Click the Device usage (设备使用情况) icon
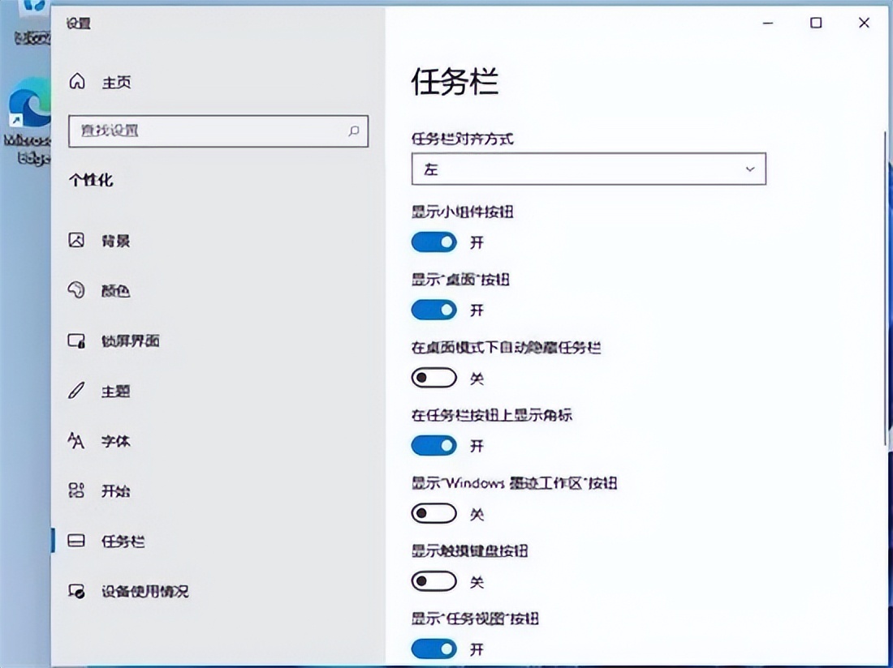893x668 pixels. [x=76, y=591]
